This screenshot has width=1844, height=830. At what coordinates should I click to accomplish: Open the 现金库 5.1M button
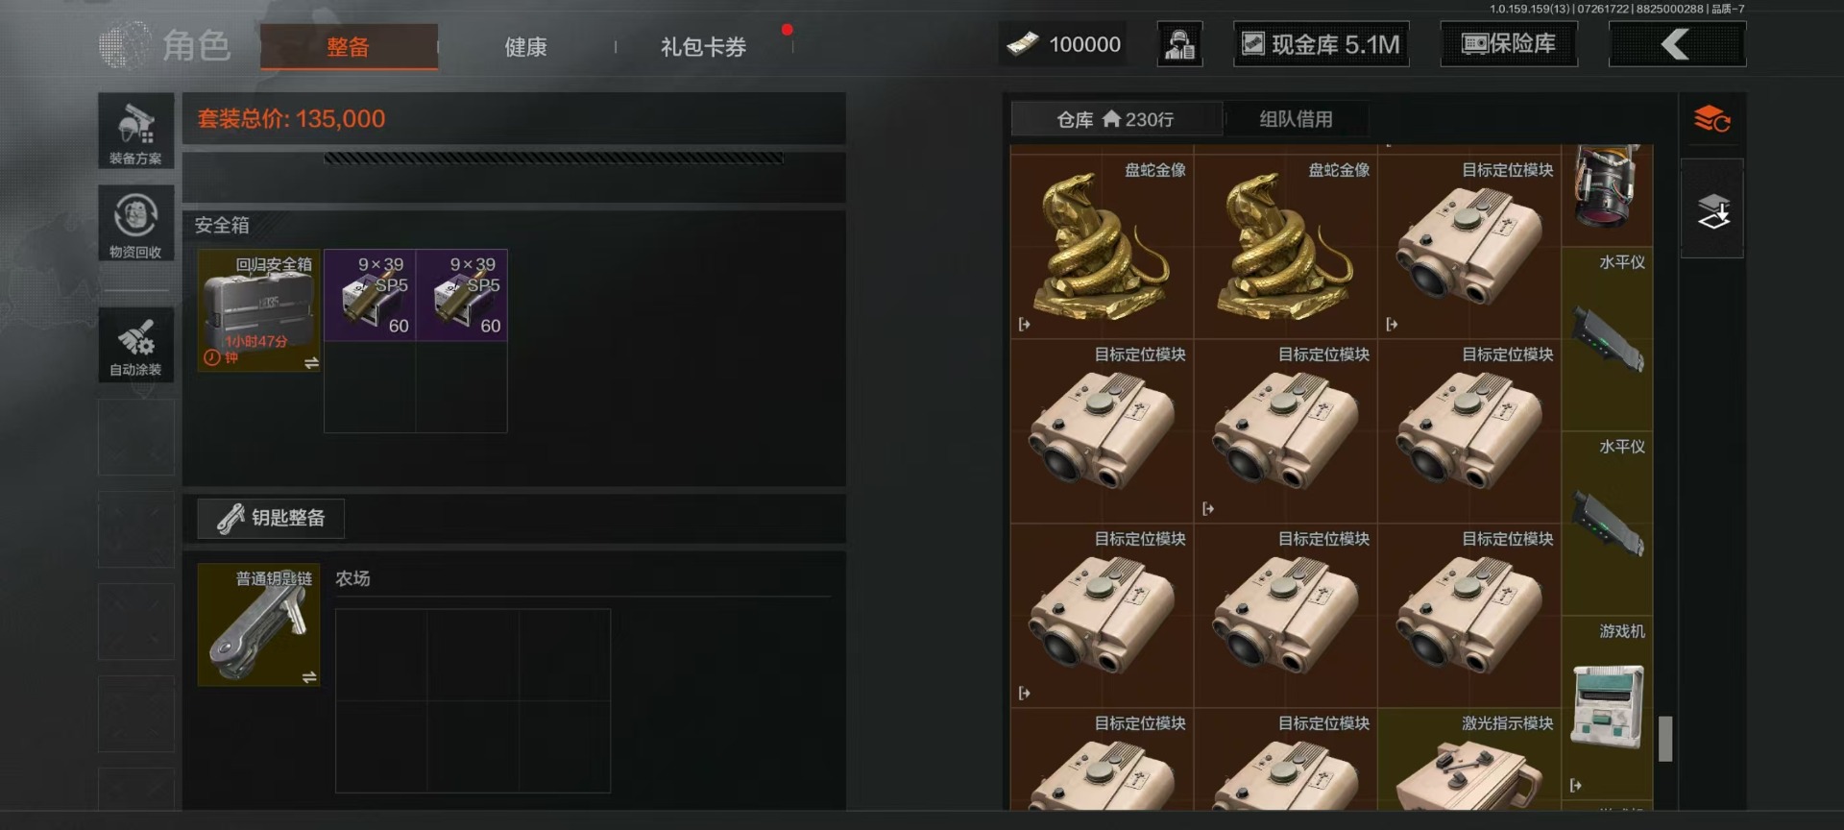coord(1322,44)
